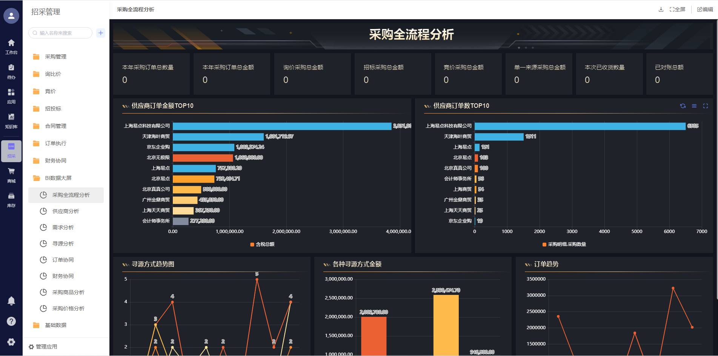Expand supplier order count chart to fullscreen
This screenshot has width=718, height=356.
coord(705,106)
